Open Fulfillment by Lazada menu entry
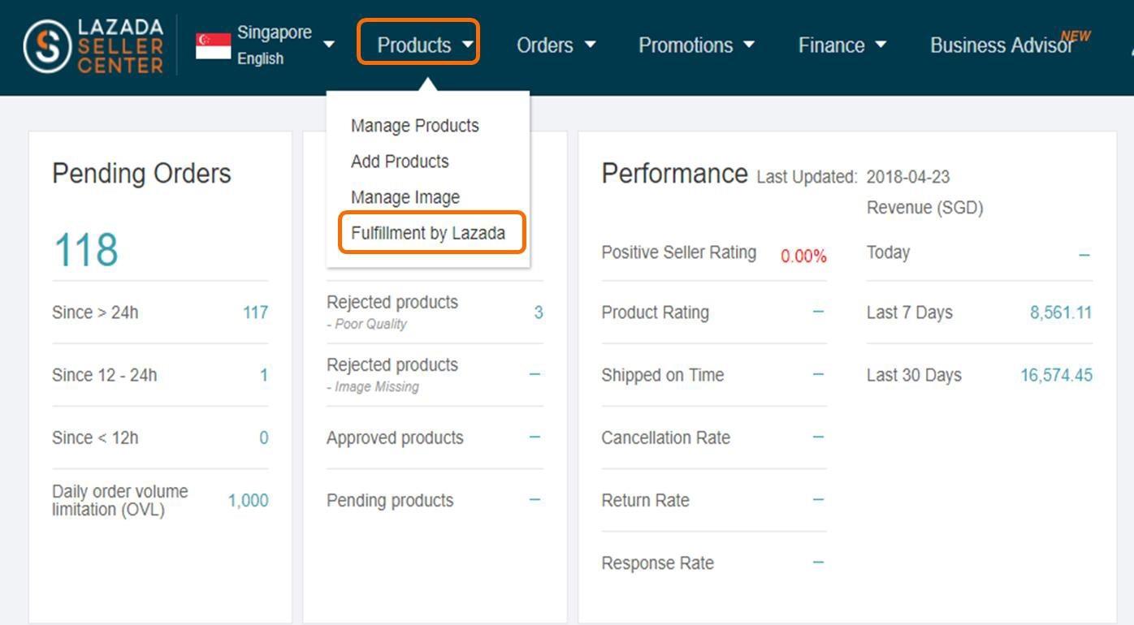Screen dimensions: 1134x625 (428, 233)
